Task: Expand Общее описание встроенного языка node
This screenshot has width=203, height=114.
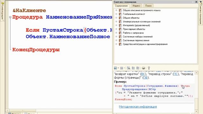Action: click(116, 10)
